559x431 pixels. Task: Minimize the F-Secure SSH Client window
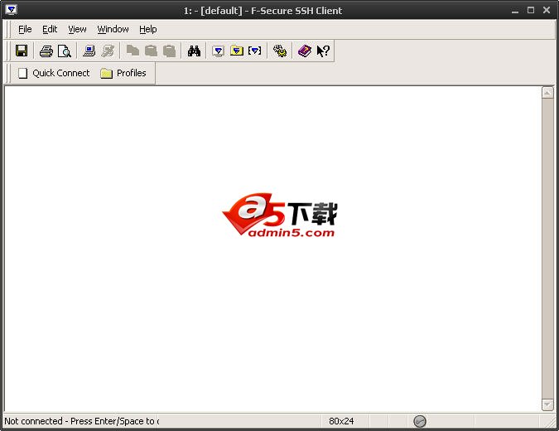tap(515, 11)
